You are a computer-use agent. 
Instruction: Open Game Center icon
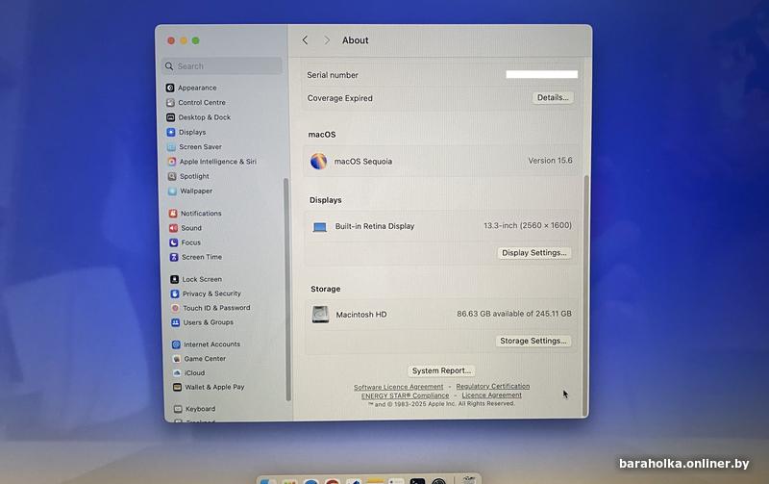coord(177,359)
